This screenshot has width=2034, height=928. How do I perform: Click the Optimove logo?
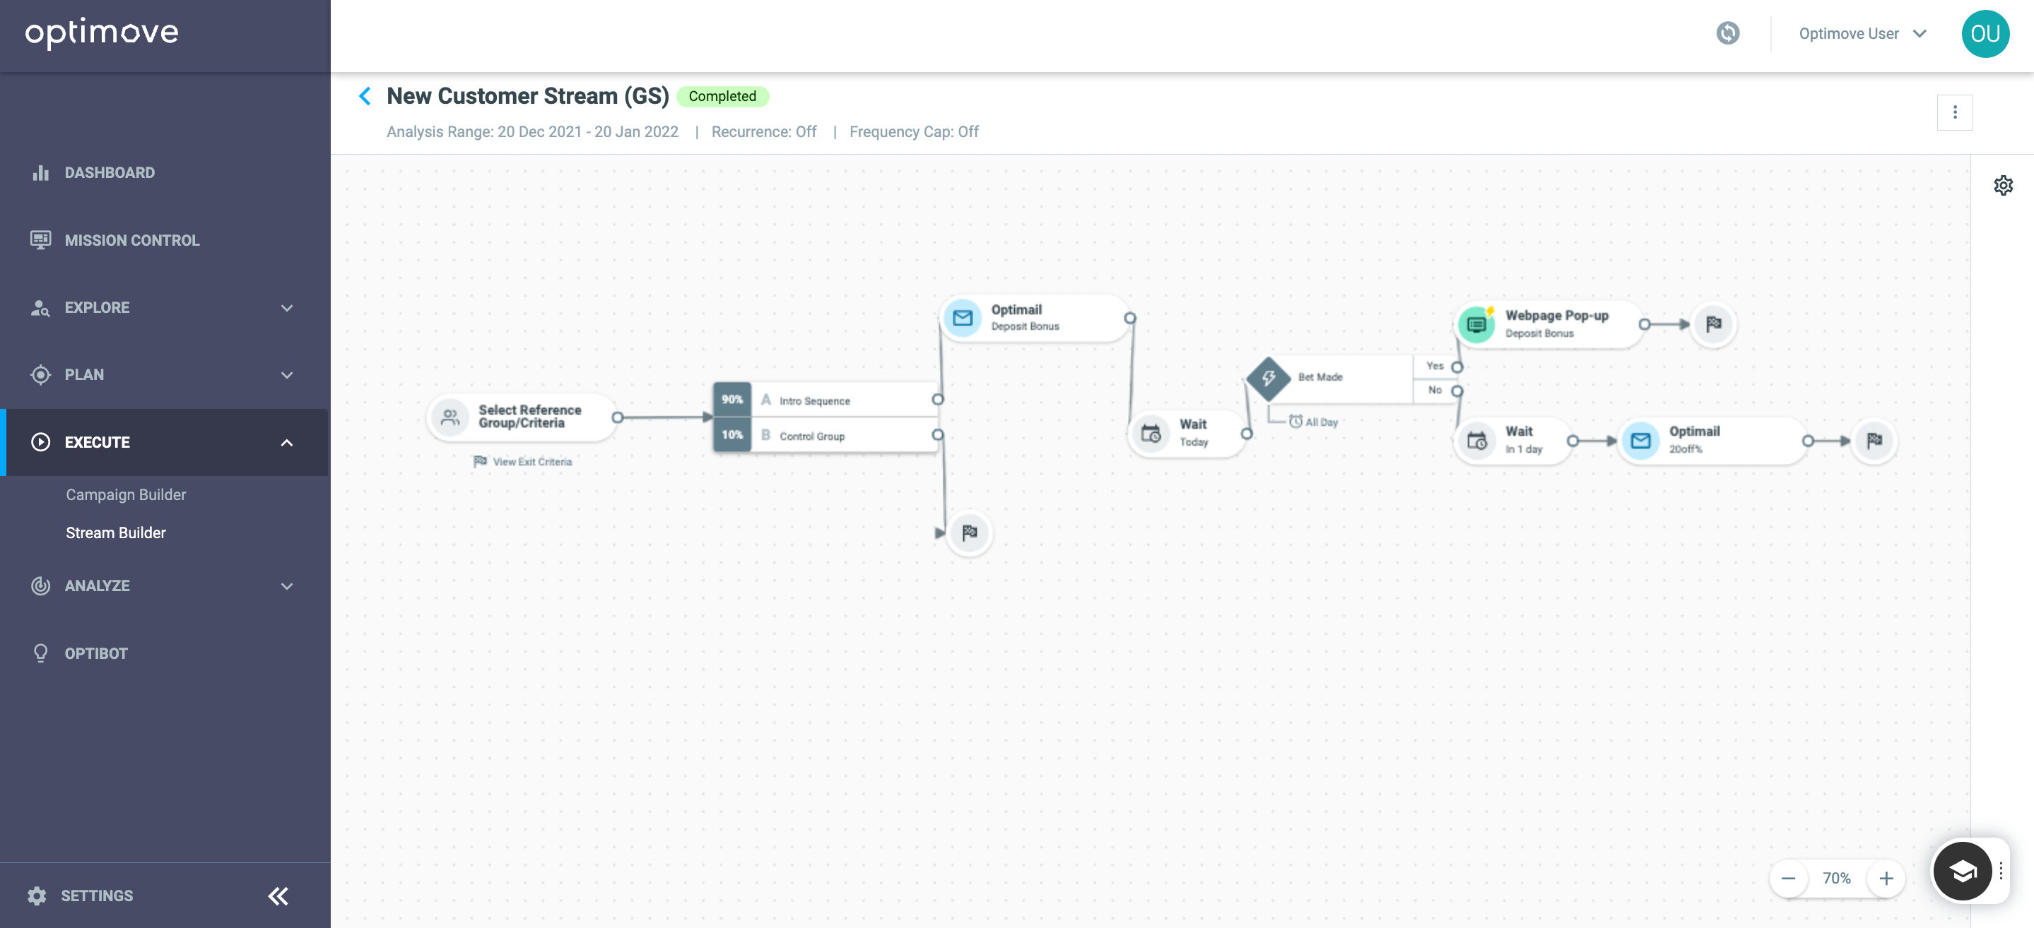pos(102,33)
